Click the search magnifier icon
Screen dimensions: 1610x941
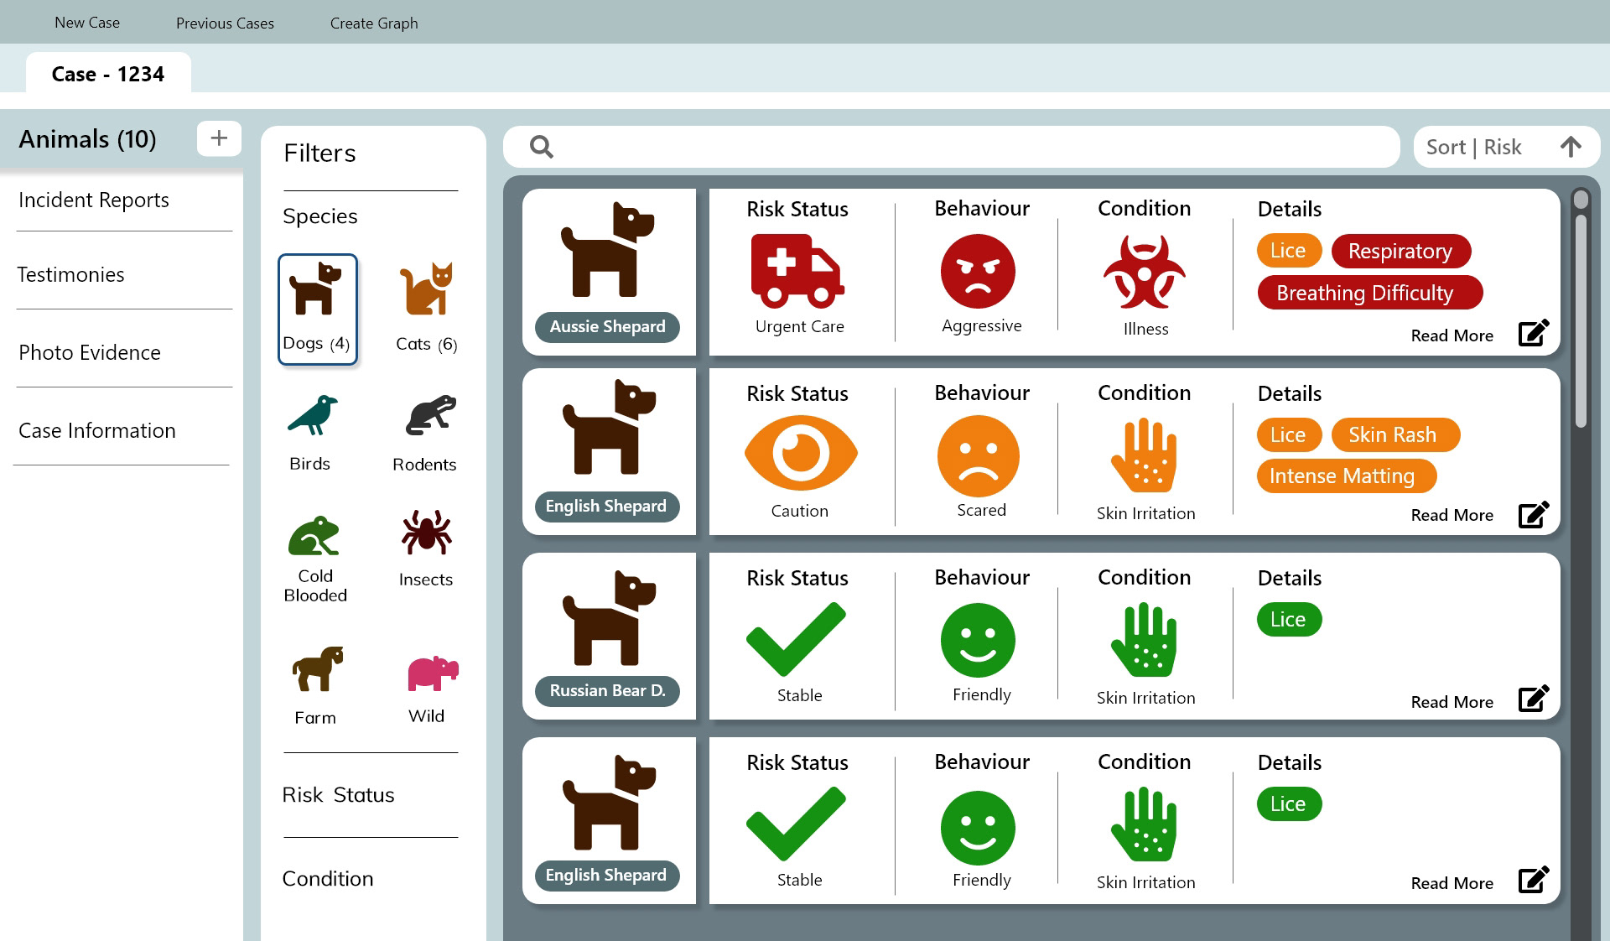[542, 147]
